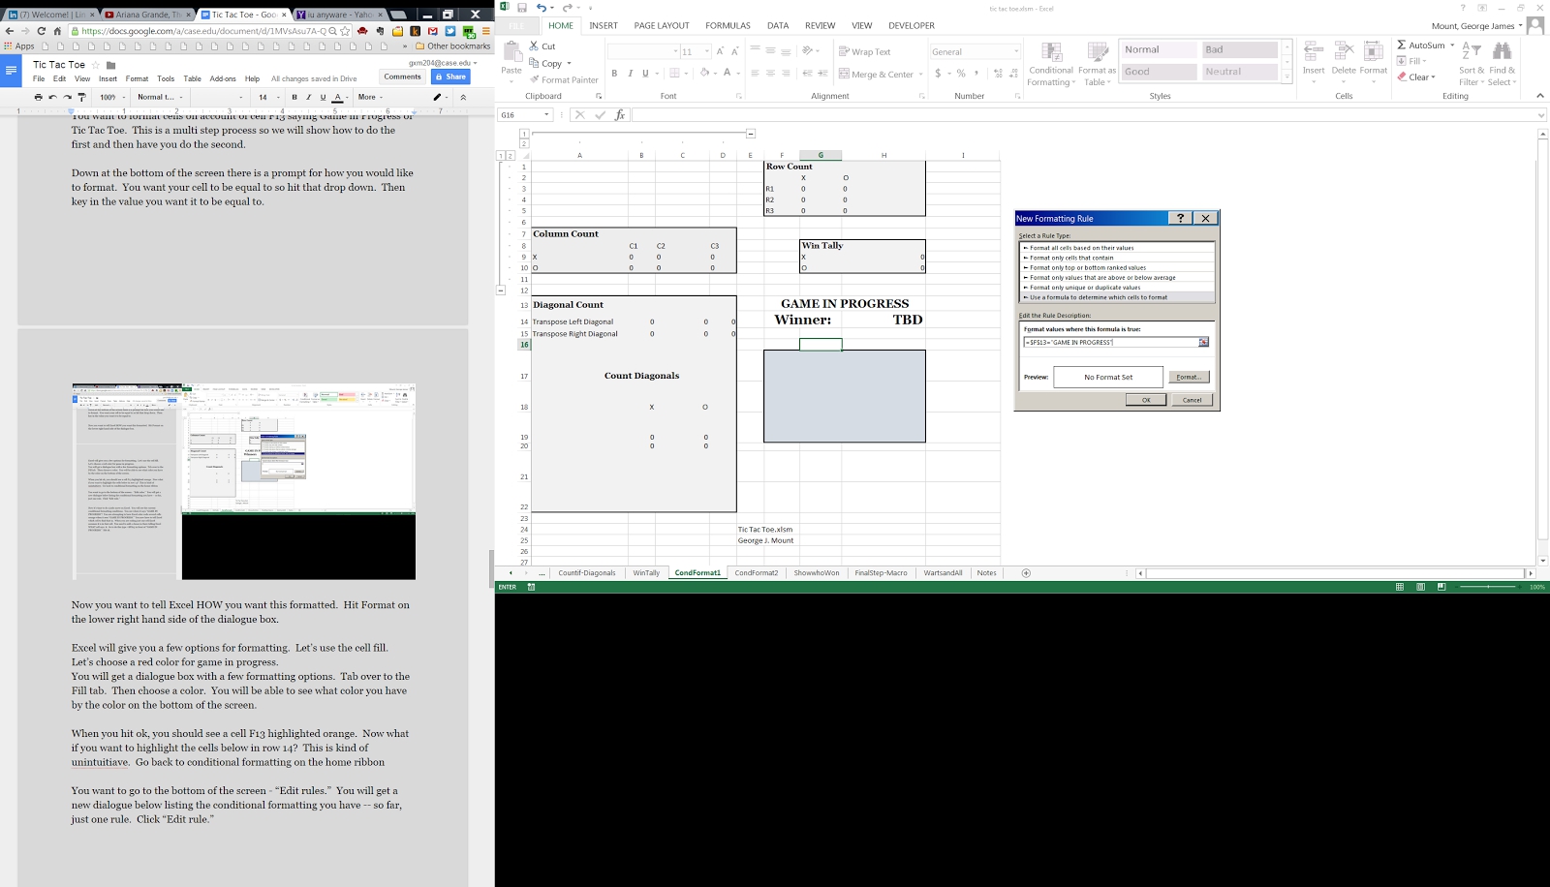Click the print icon in Google Docs toolbar
Image resolution: width=1550 pixels, height=887 pixels.
click(38, 97)
